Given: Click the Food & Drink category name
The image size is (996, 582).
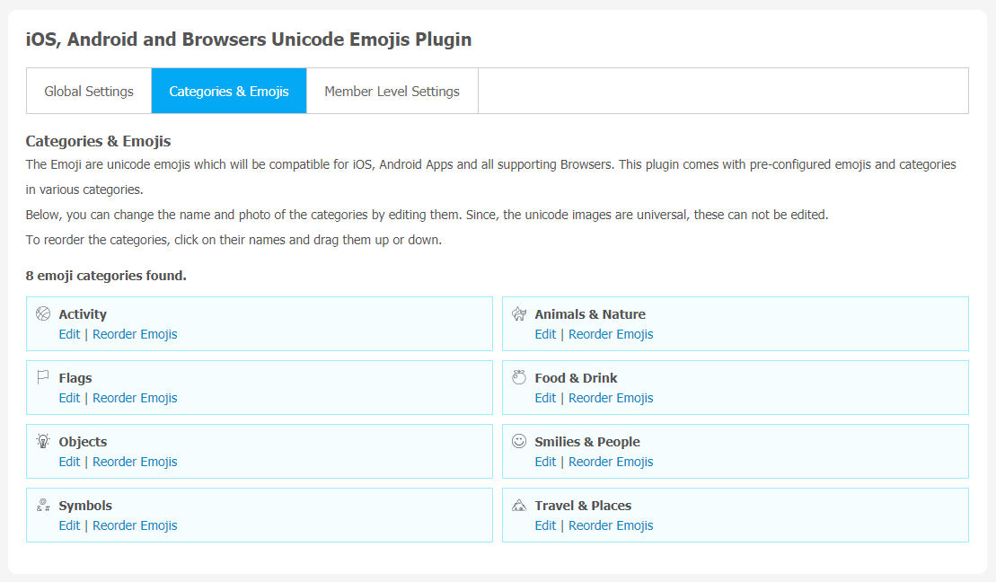Looking at the screenshot, I should coord(576,378).
